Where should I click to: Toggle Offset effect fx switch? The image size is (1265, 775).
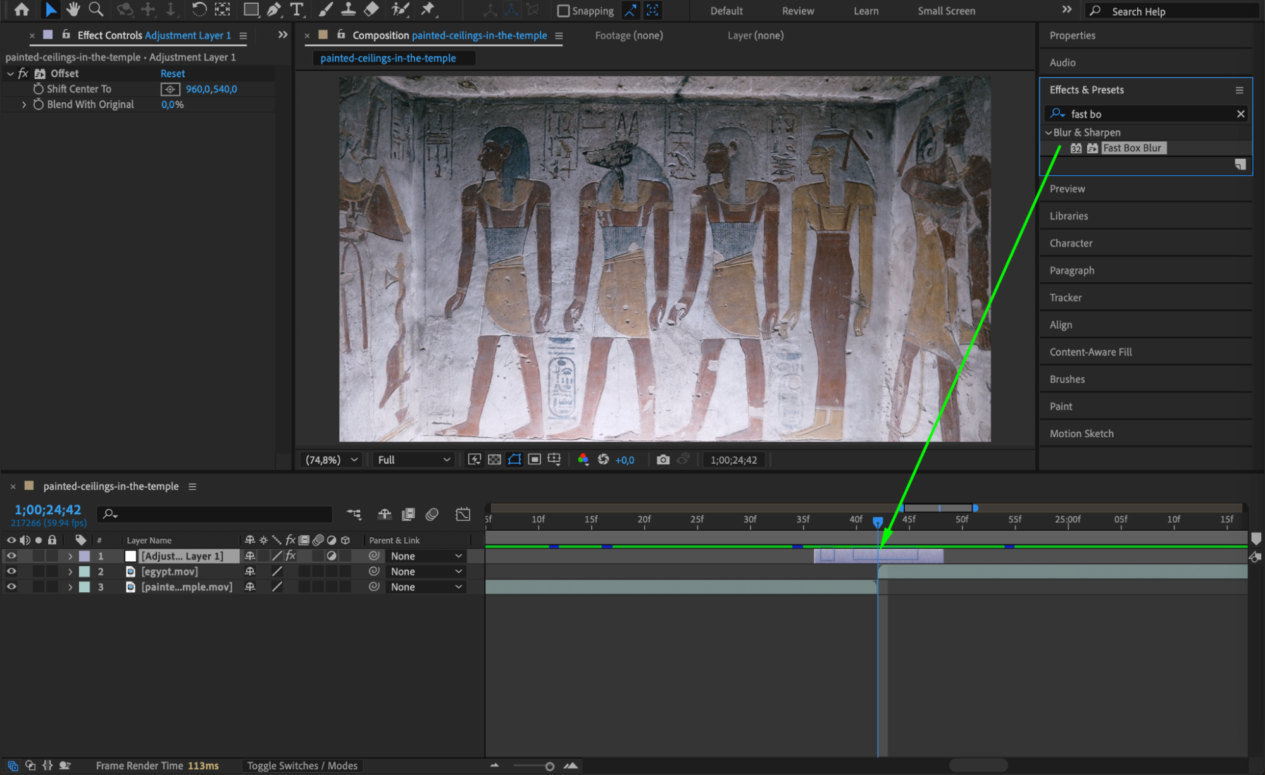click(23, 73)
